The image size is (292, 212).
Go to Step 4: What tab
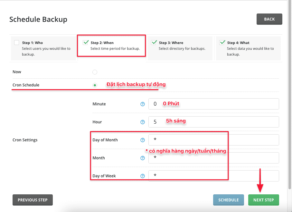point(248,48)
